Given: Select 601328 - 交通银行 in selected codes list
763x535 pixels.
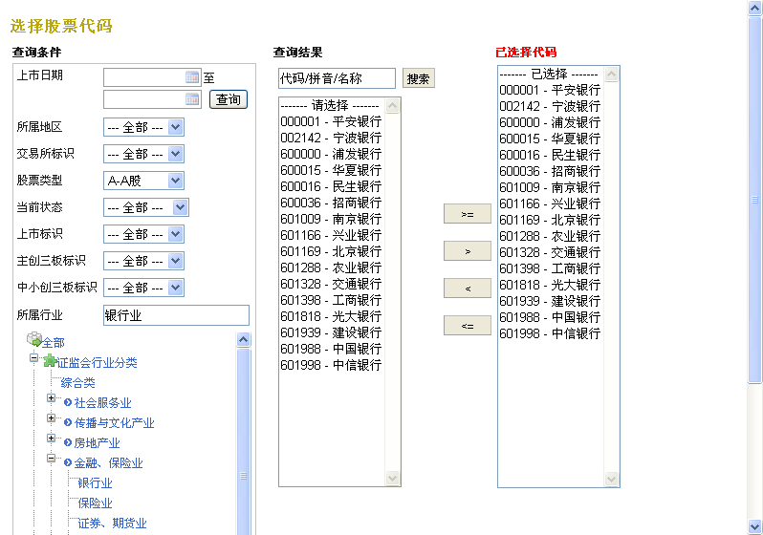Looking at the screenshot, I should (x=550, y=252).
